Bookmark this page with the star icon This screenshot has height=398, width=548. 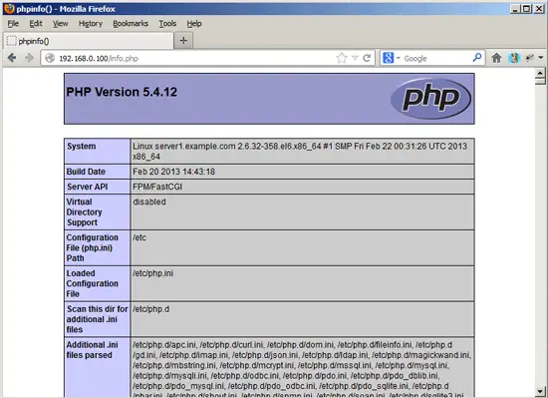[342, 58]
